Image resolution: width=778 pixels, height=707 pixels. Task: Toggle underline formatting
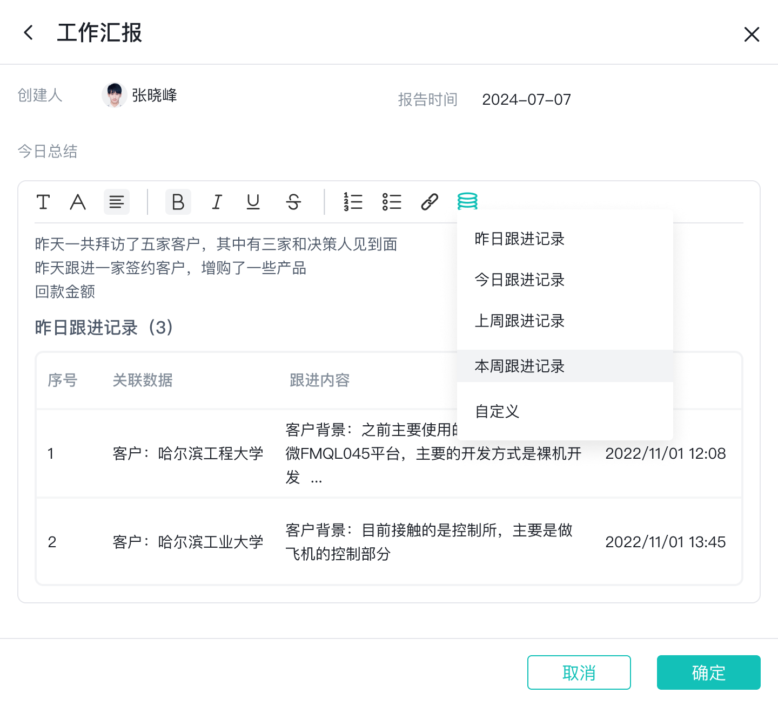point(253,202)
